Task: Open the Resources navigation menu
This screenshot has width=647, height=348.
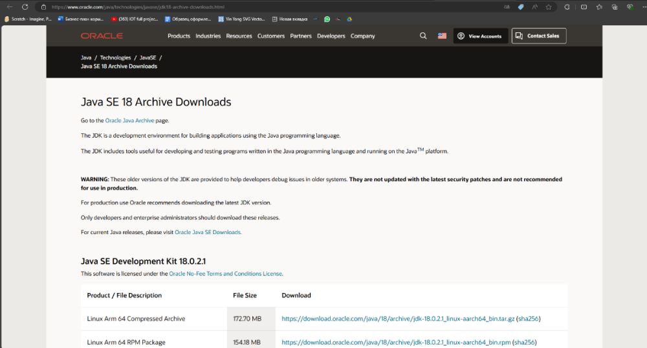Action: (x=239, y=36)
